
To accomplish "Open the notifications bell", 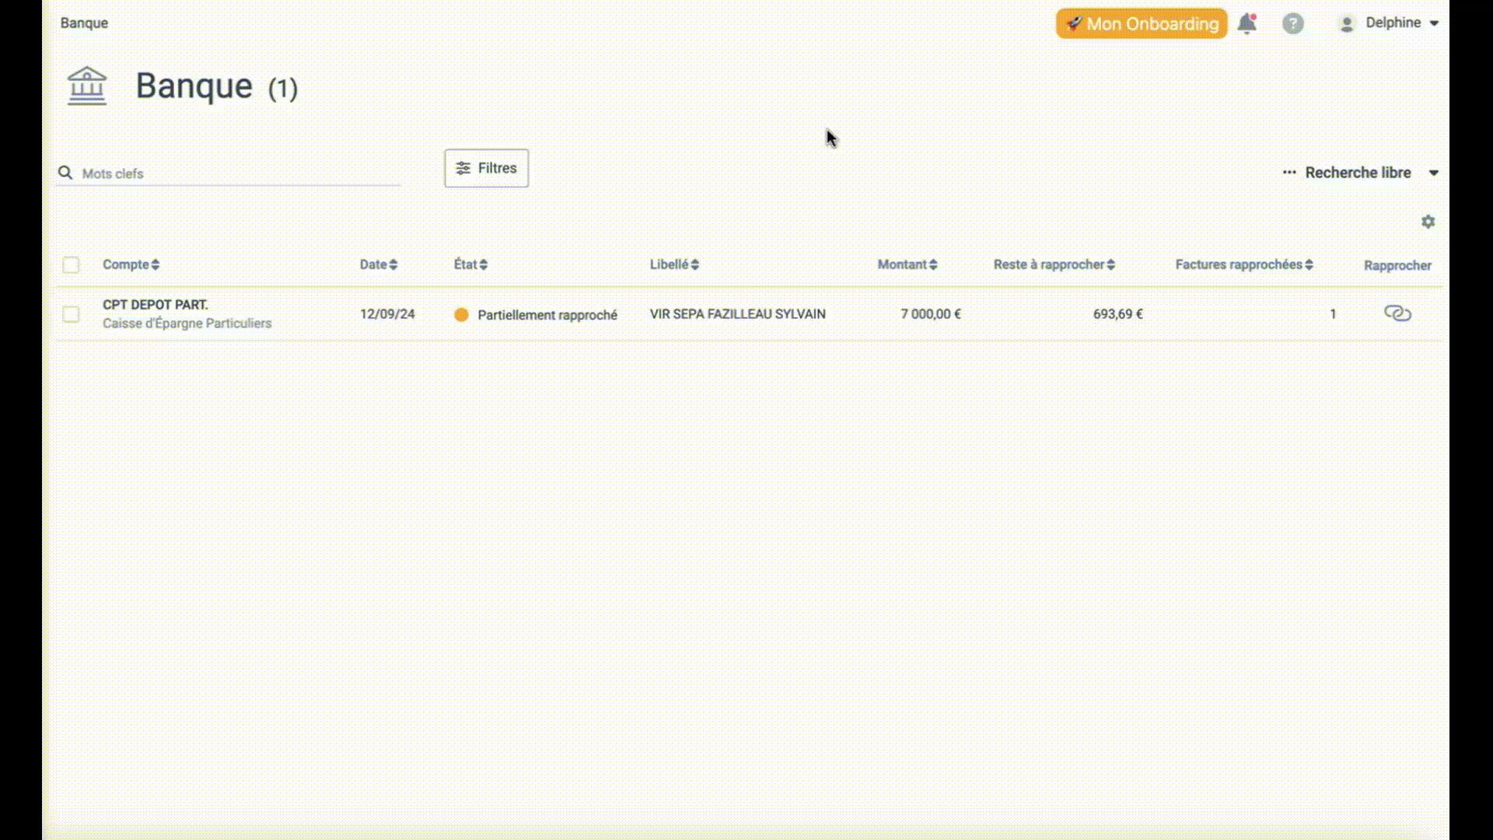I will tap(1246, 23).
